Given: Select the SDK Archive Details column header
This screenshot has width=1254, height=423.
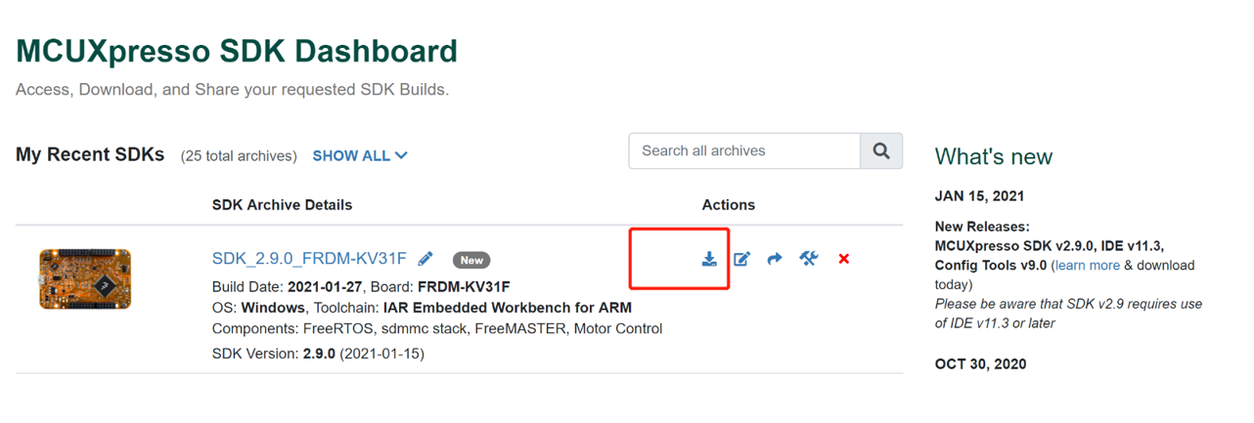Looking at the screenshot, I should [x=282, y=205].
